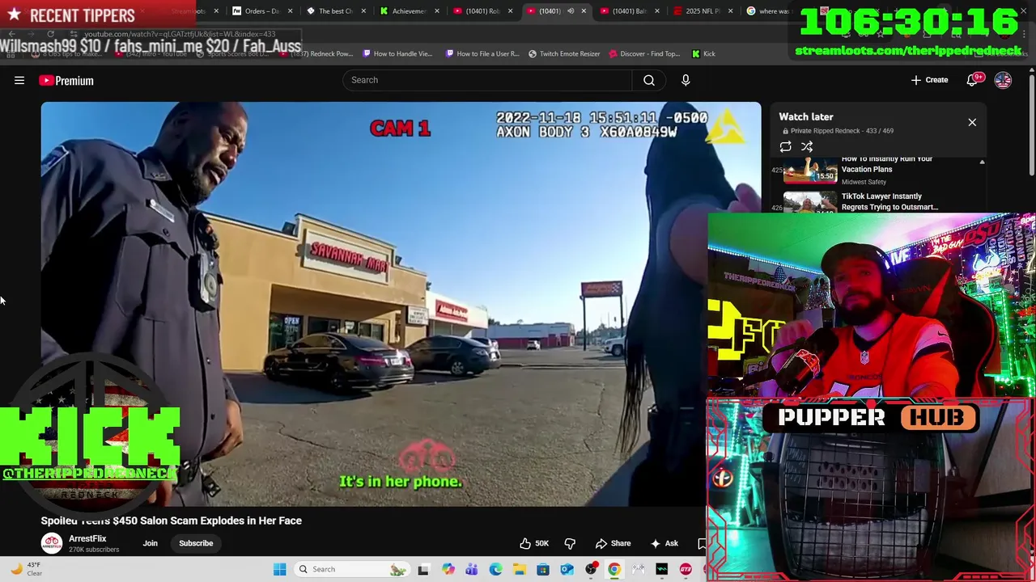
Task: Dislike the video with thumbs down
Action: pos(570,543)
